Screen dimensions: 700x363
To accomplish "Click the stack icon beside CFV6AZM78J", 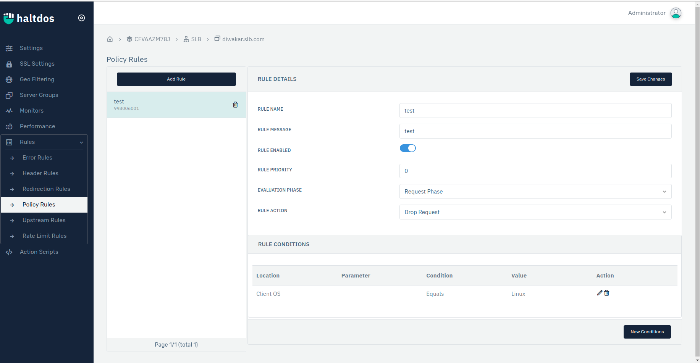I will [129, 39].
